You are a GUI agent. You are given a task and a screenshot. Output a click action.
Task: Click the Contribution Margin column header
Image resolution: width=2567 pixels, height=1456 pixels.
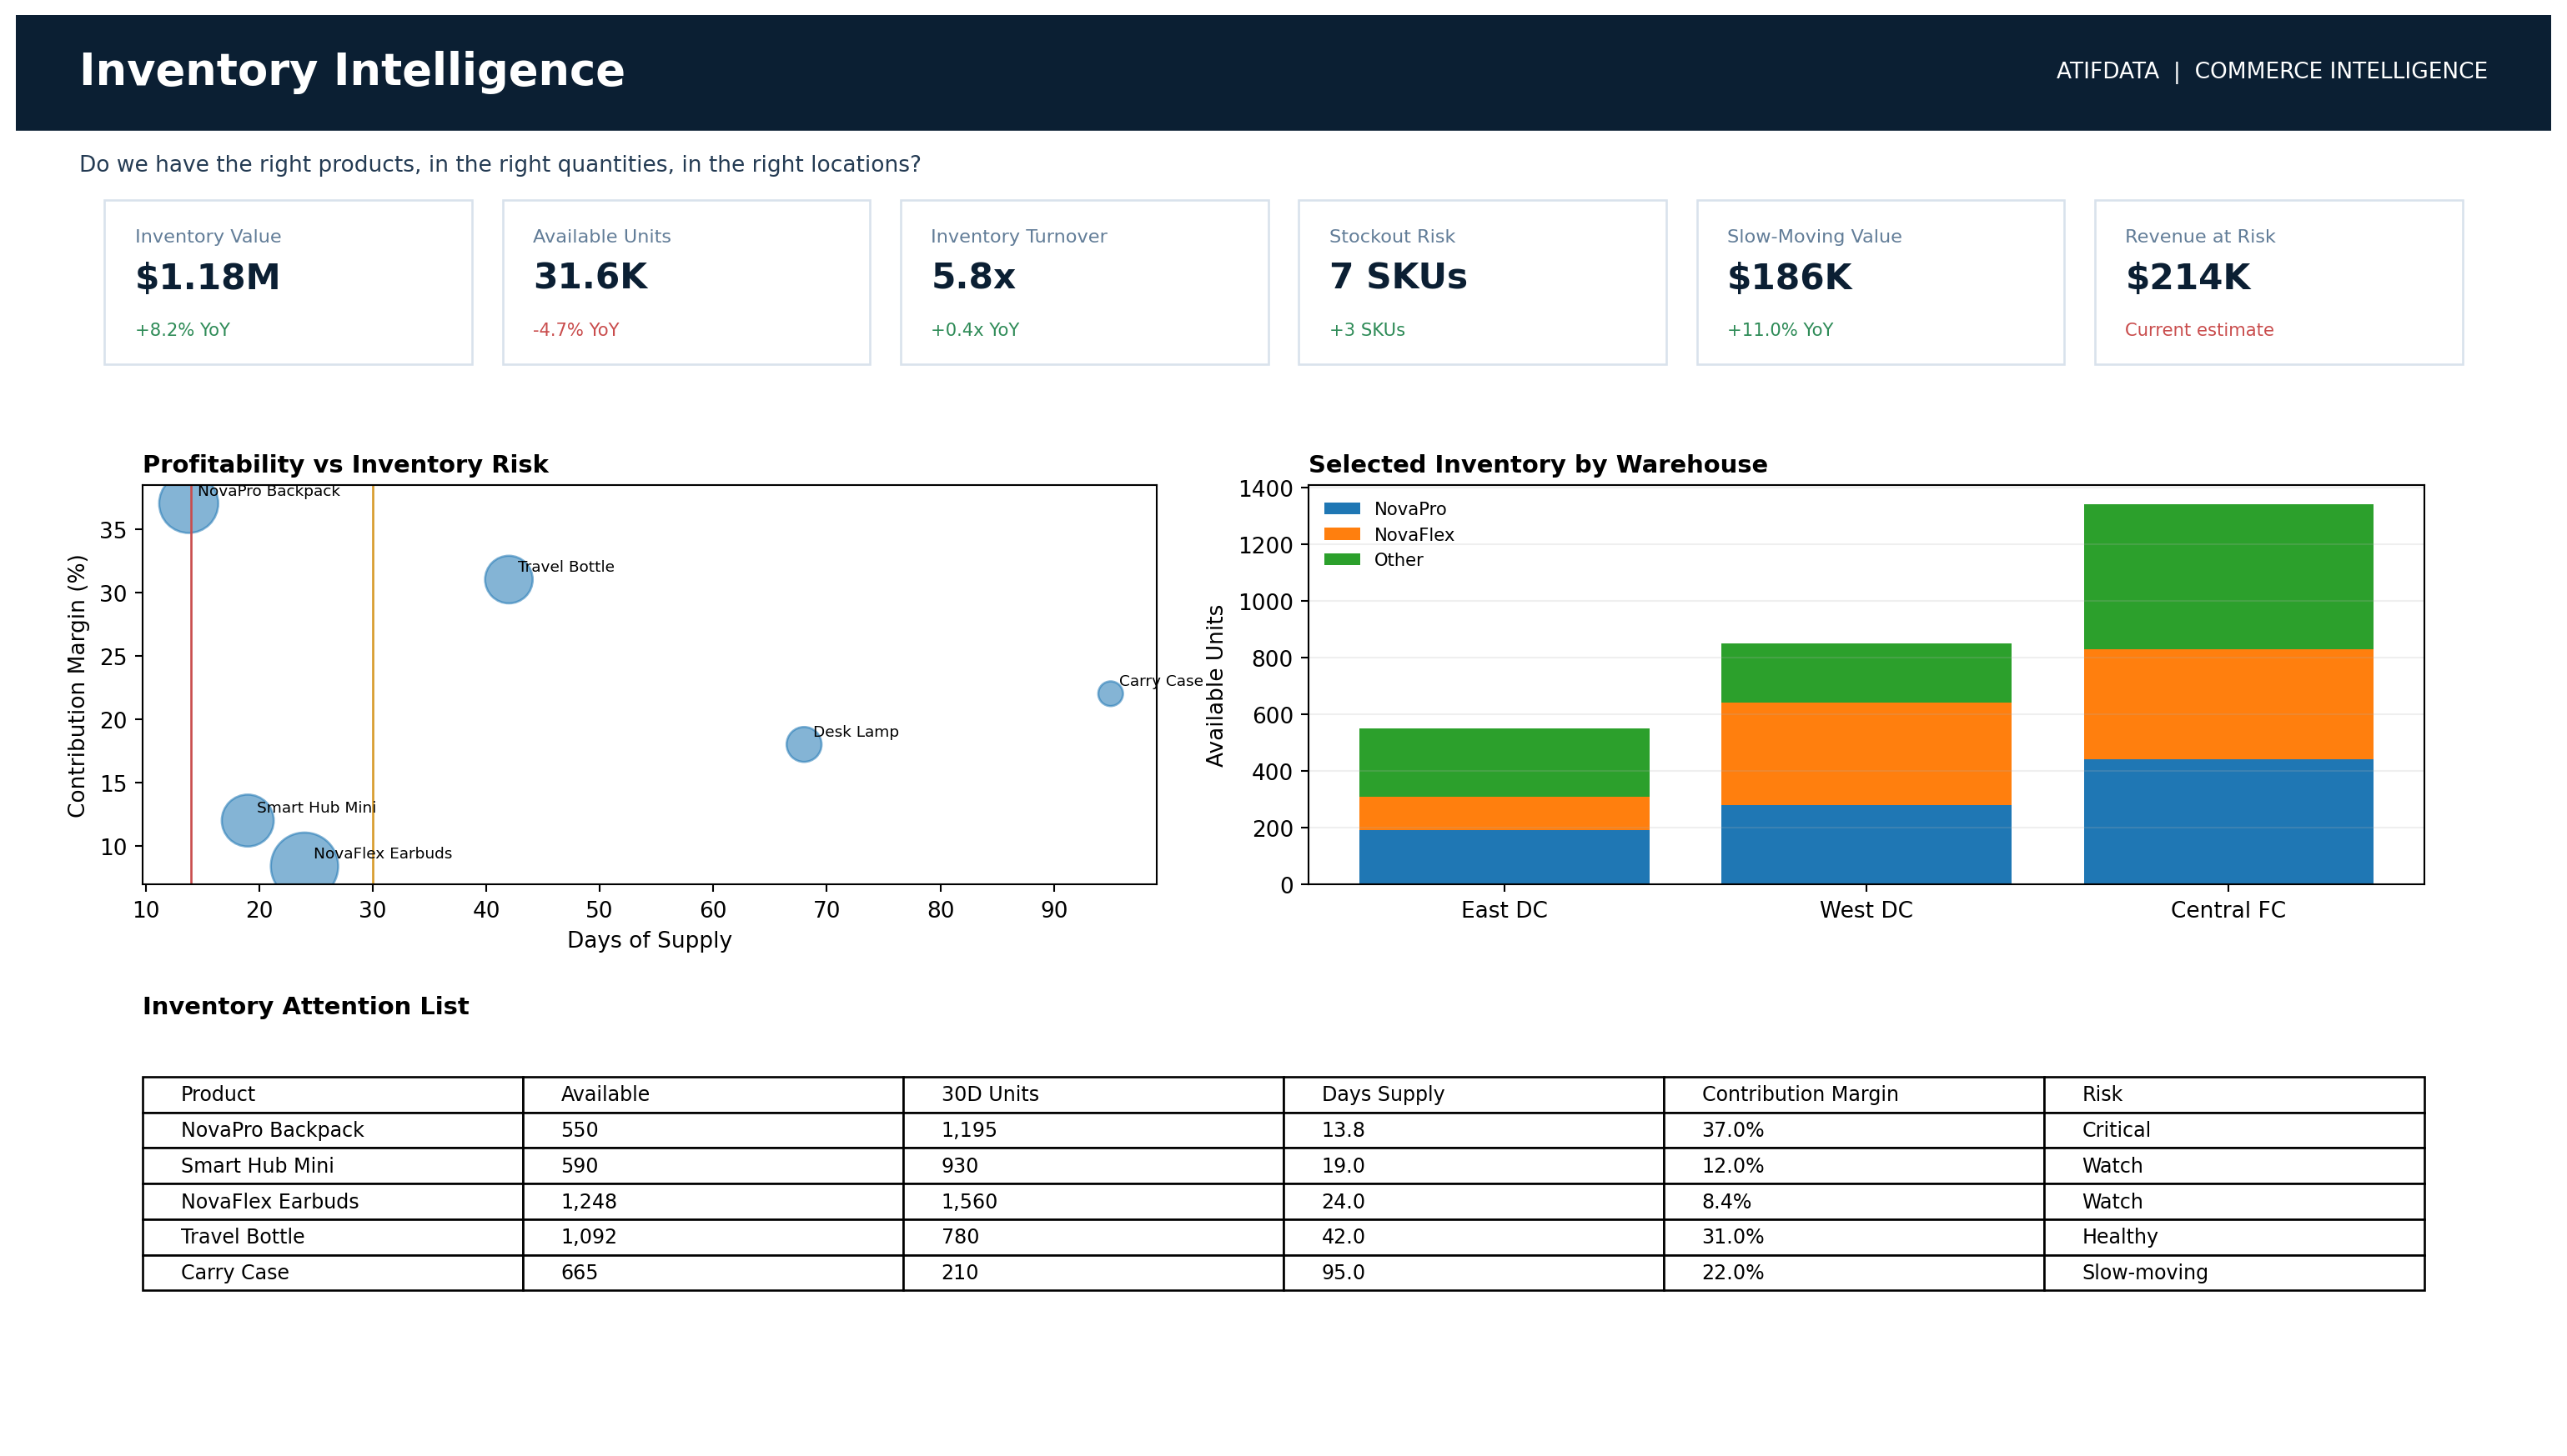point(1854,1094)
